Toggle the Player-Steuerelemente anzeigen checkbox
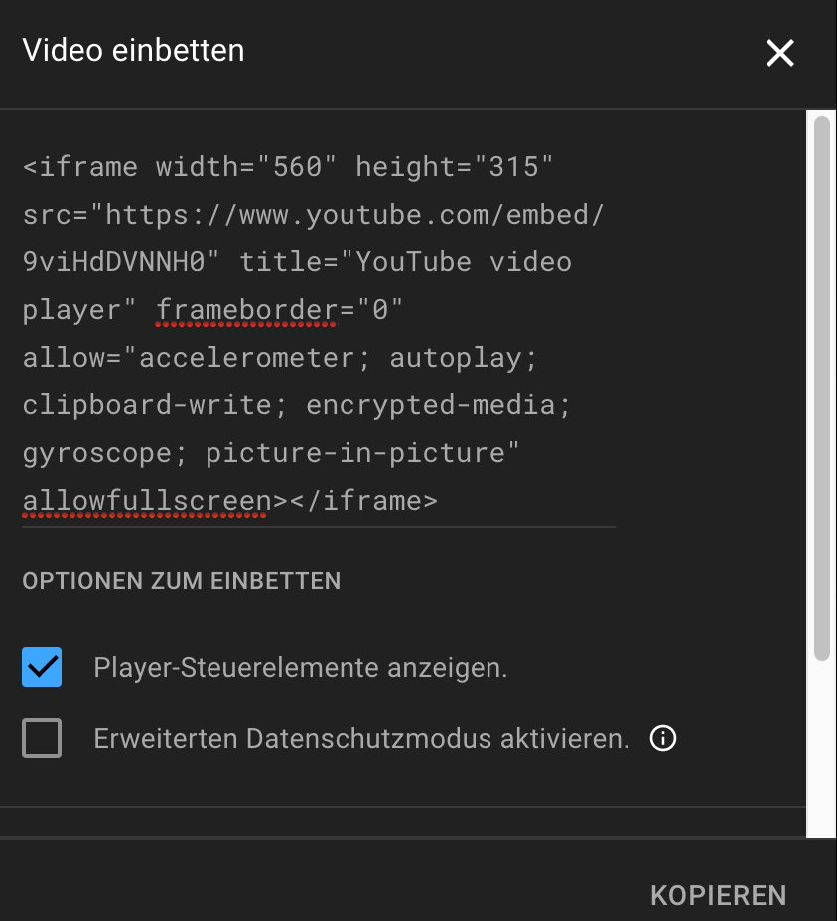The height and width of the screenshot is (921, 837). 41,667
